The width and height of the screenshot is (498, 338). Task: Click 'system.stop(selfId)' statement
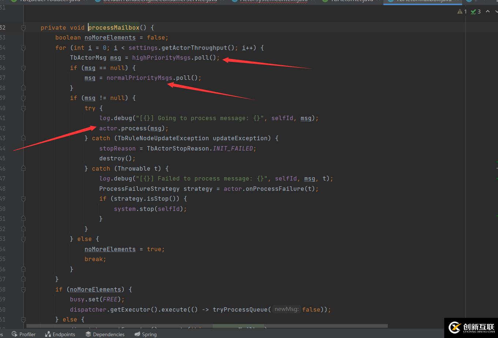point(150,209)
